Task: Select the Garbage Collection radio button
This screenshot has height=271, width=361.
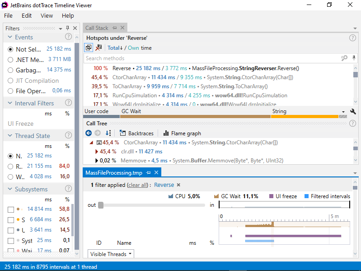Action: (10, 70)
